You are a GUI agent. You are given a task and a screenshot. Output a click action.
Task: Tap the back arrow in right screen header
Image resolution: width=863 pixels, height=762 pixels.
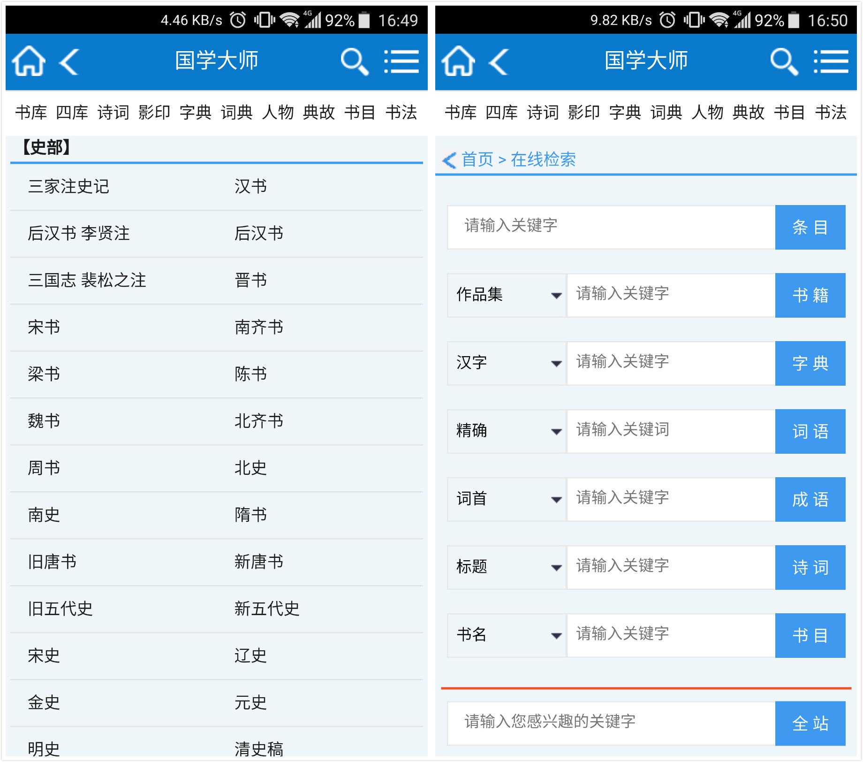499,61
